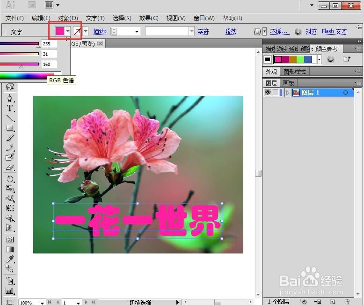The image size is (364, 305).
Task: Open stroke weight dropdown
Action: 137,31
